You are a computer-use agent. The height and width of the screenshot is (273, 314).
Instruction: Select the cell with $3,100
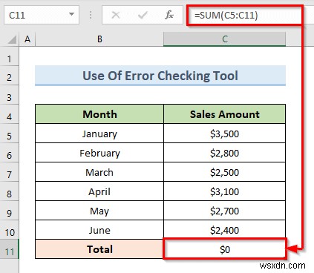pos(225,191)
